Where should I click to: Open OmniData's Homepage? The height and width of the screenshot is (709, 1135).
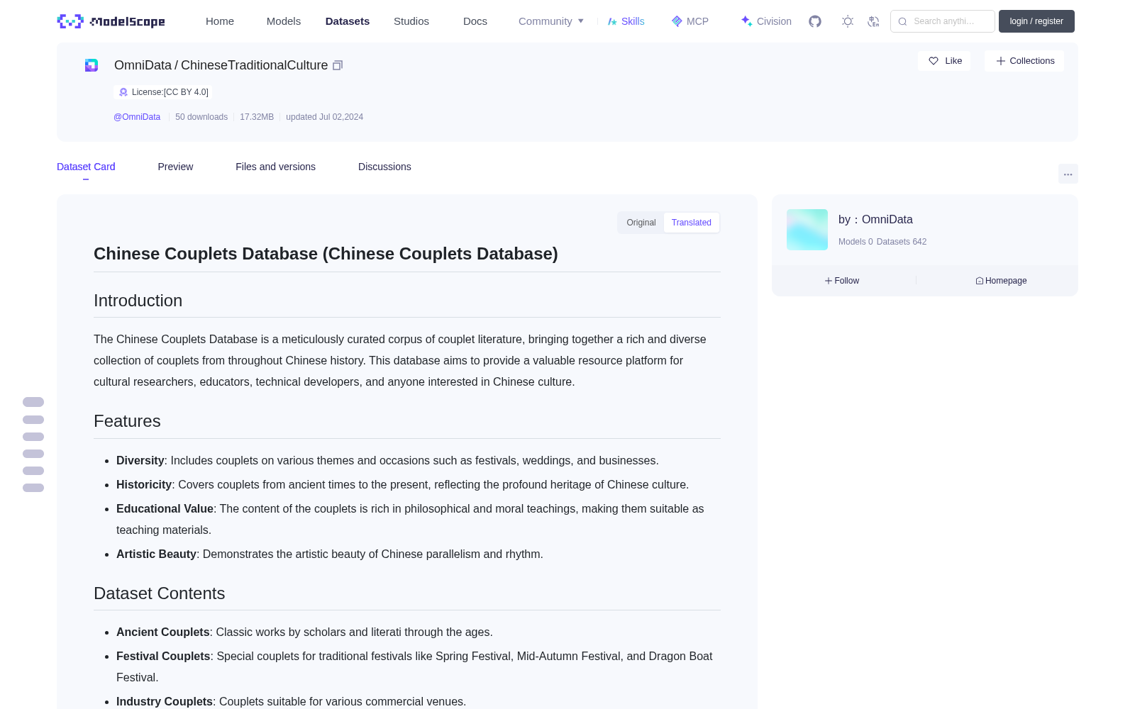[x=1001, y=281]
